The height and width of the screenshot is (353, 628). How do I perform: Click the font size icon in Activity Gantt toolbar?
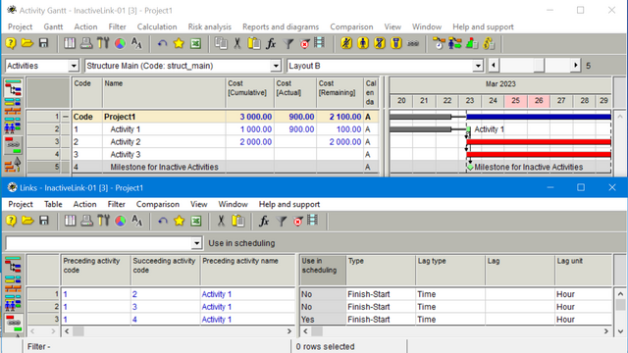click(136, 43)
